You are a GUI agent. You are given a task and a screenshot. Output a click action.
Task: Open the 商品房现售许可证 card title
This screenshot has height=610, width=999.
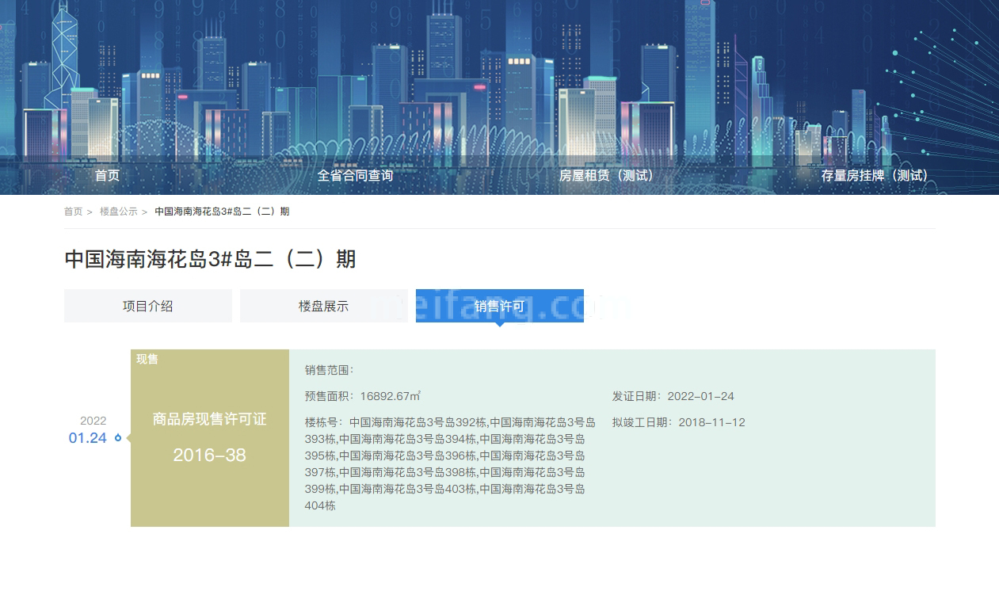coord(209,419)
